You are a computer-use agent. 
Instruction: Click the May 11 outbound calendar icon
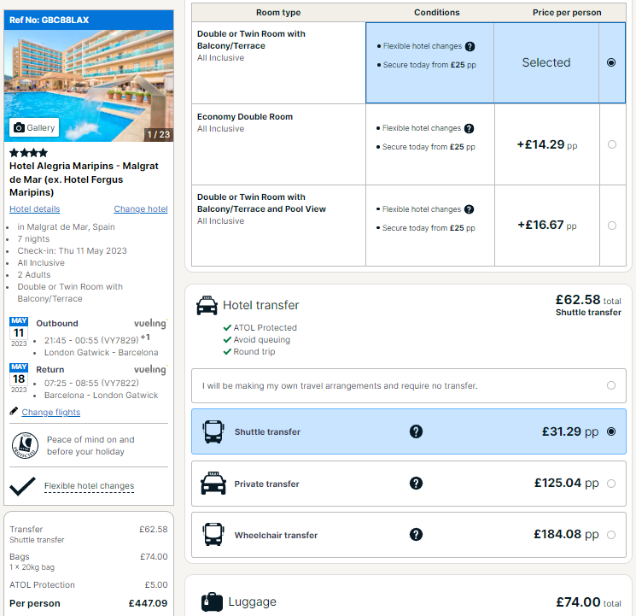(19, 332)
